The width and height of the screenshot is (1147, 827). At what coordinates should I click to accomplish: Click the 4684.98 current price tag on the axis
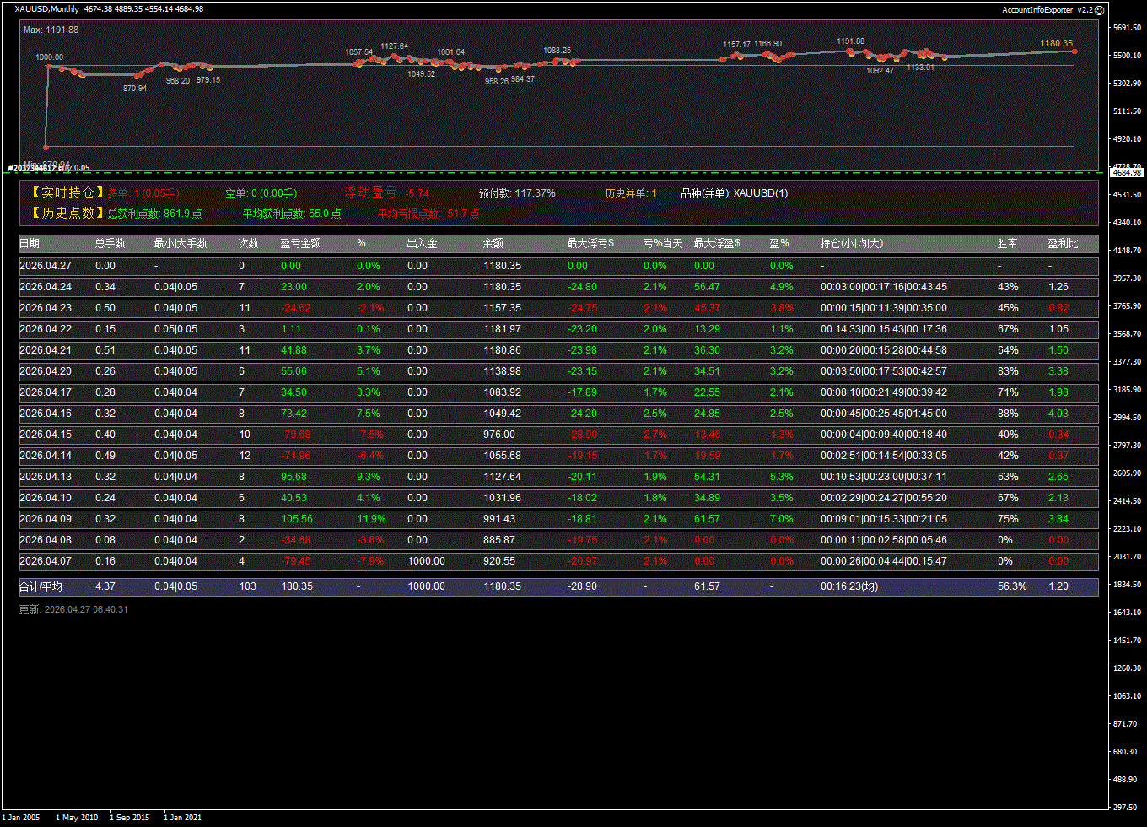1127,172
